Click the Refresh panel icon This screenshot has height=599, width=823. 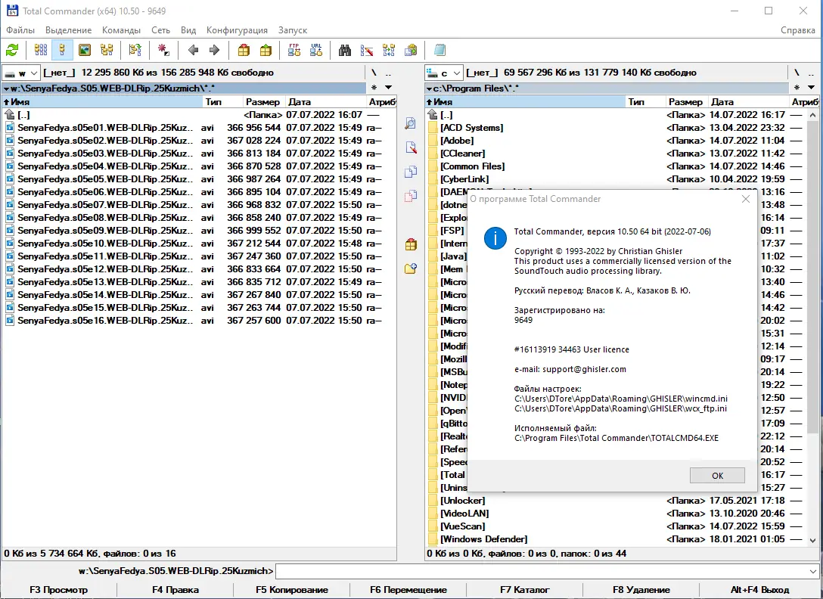click(x=11, y=50)
